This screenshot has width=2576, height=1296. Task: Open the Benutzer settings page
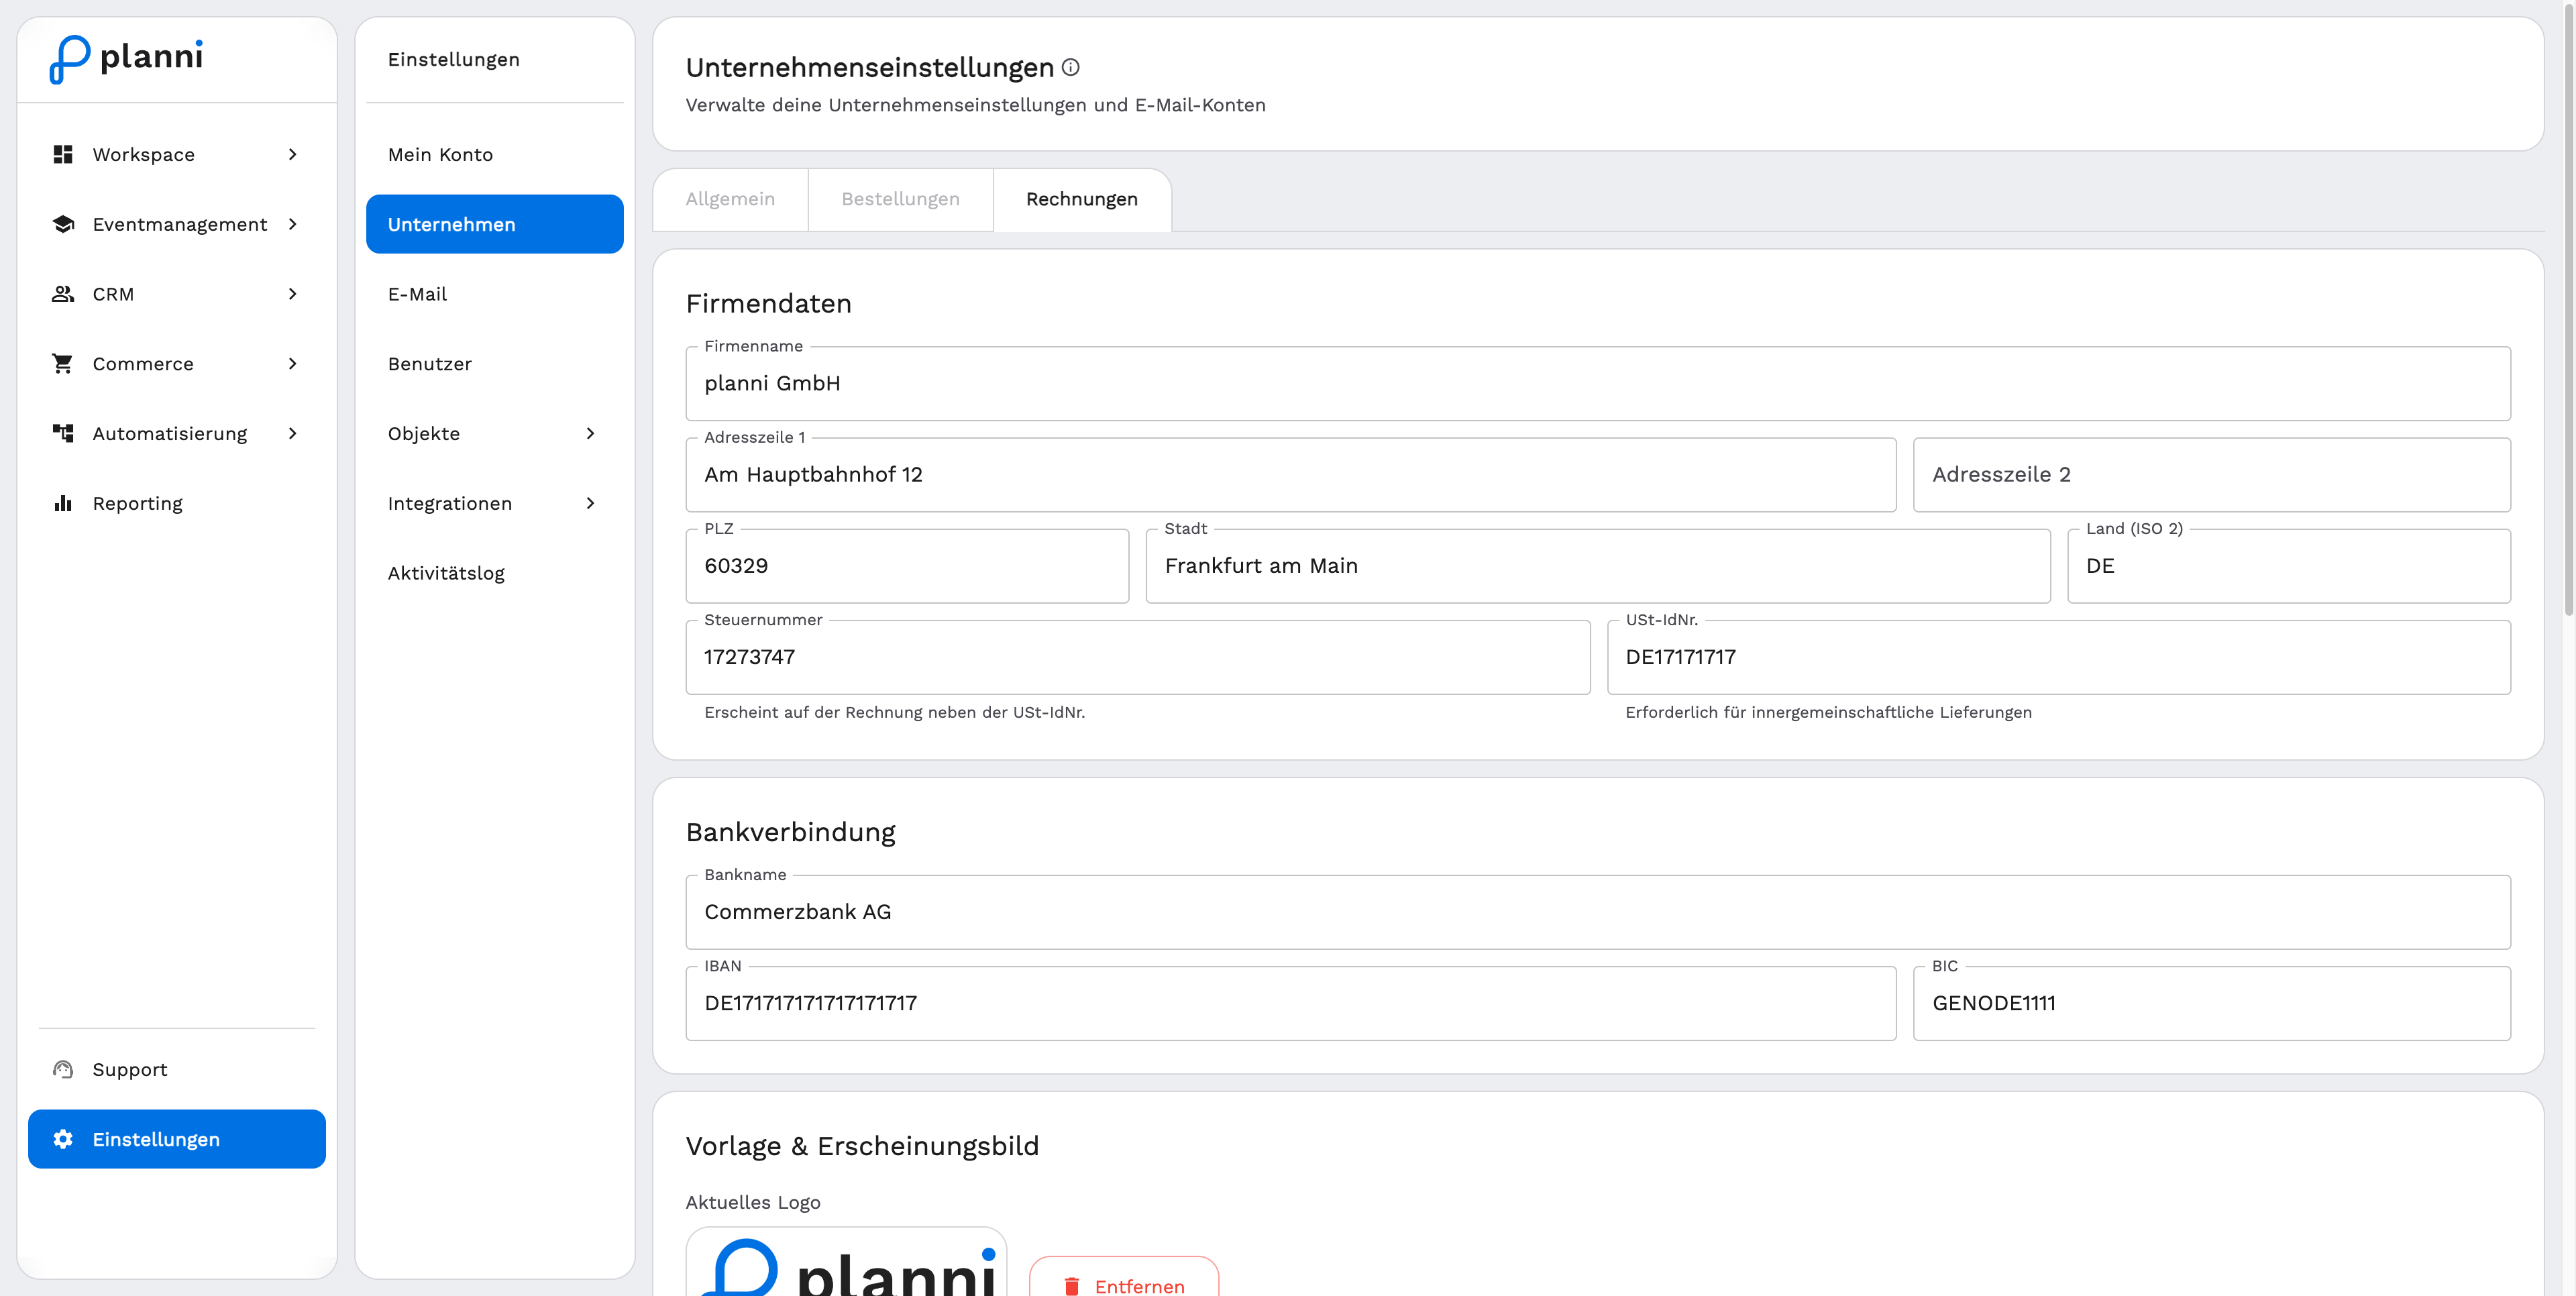click(x=494, y=364)
